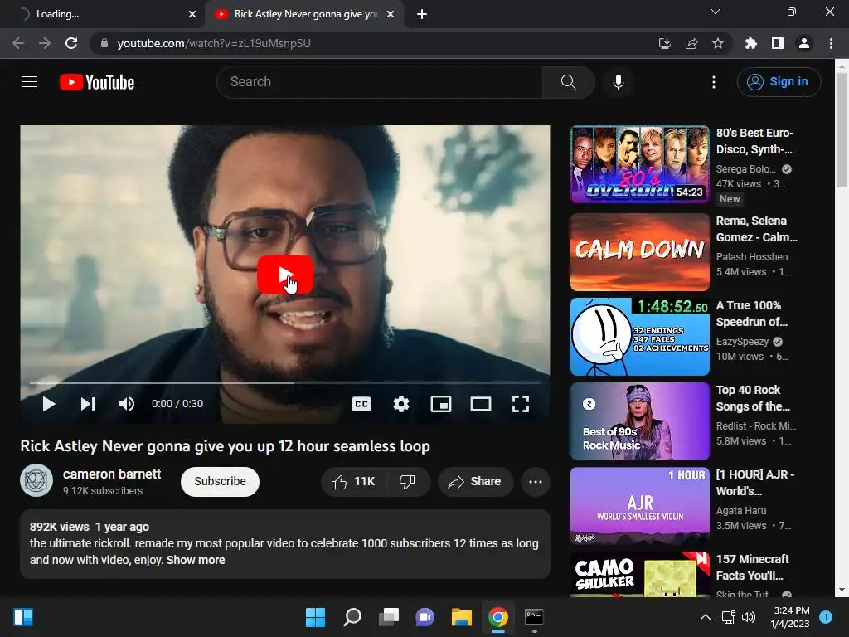Open a new browser tab

click(422, 14)
